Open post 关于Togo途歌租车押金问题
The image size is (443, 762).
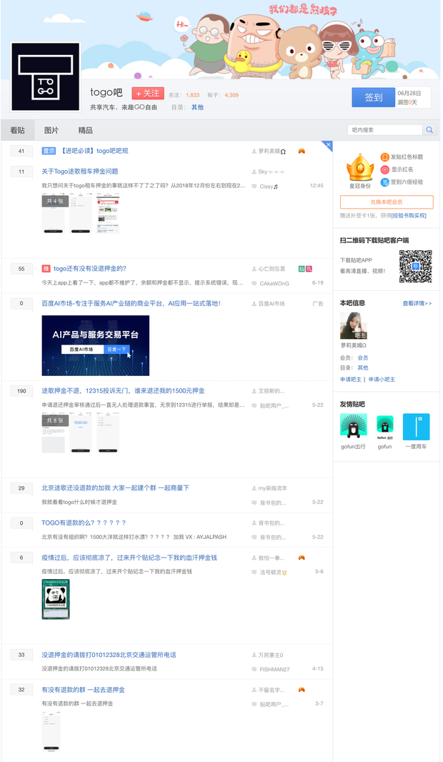click(79, 172)
